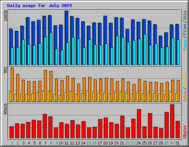The image size is (189, 147).
Task: Click the red KBytes bar for day 24
Action: [139, 123]
